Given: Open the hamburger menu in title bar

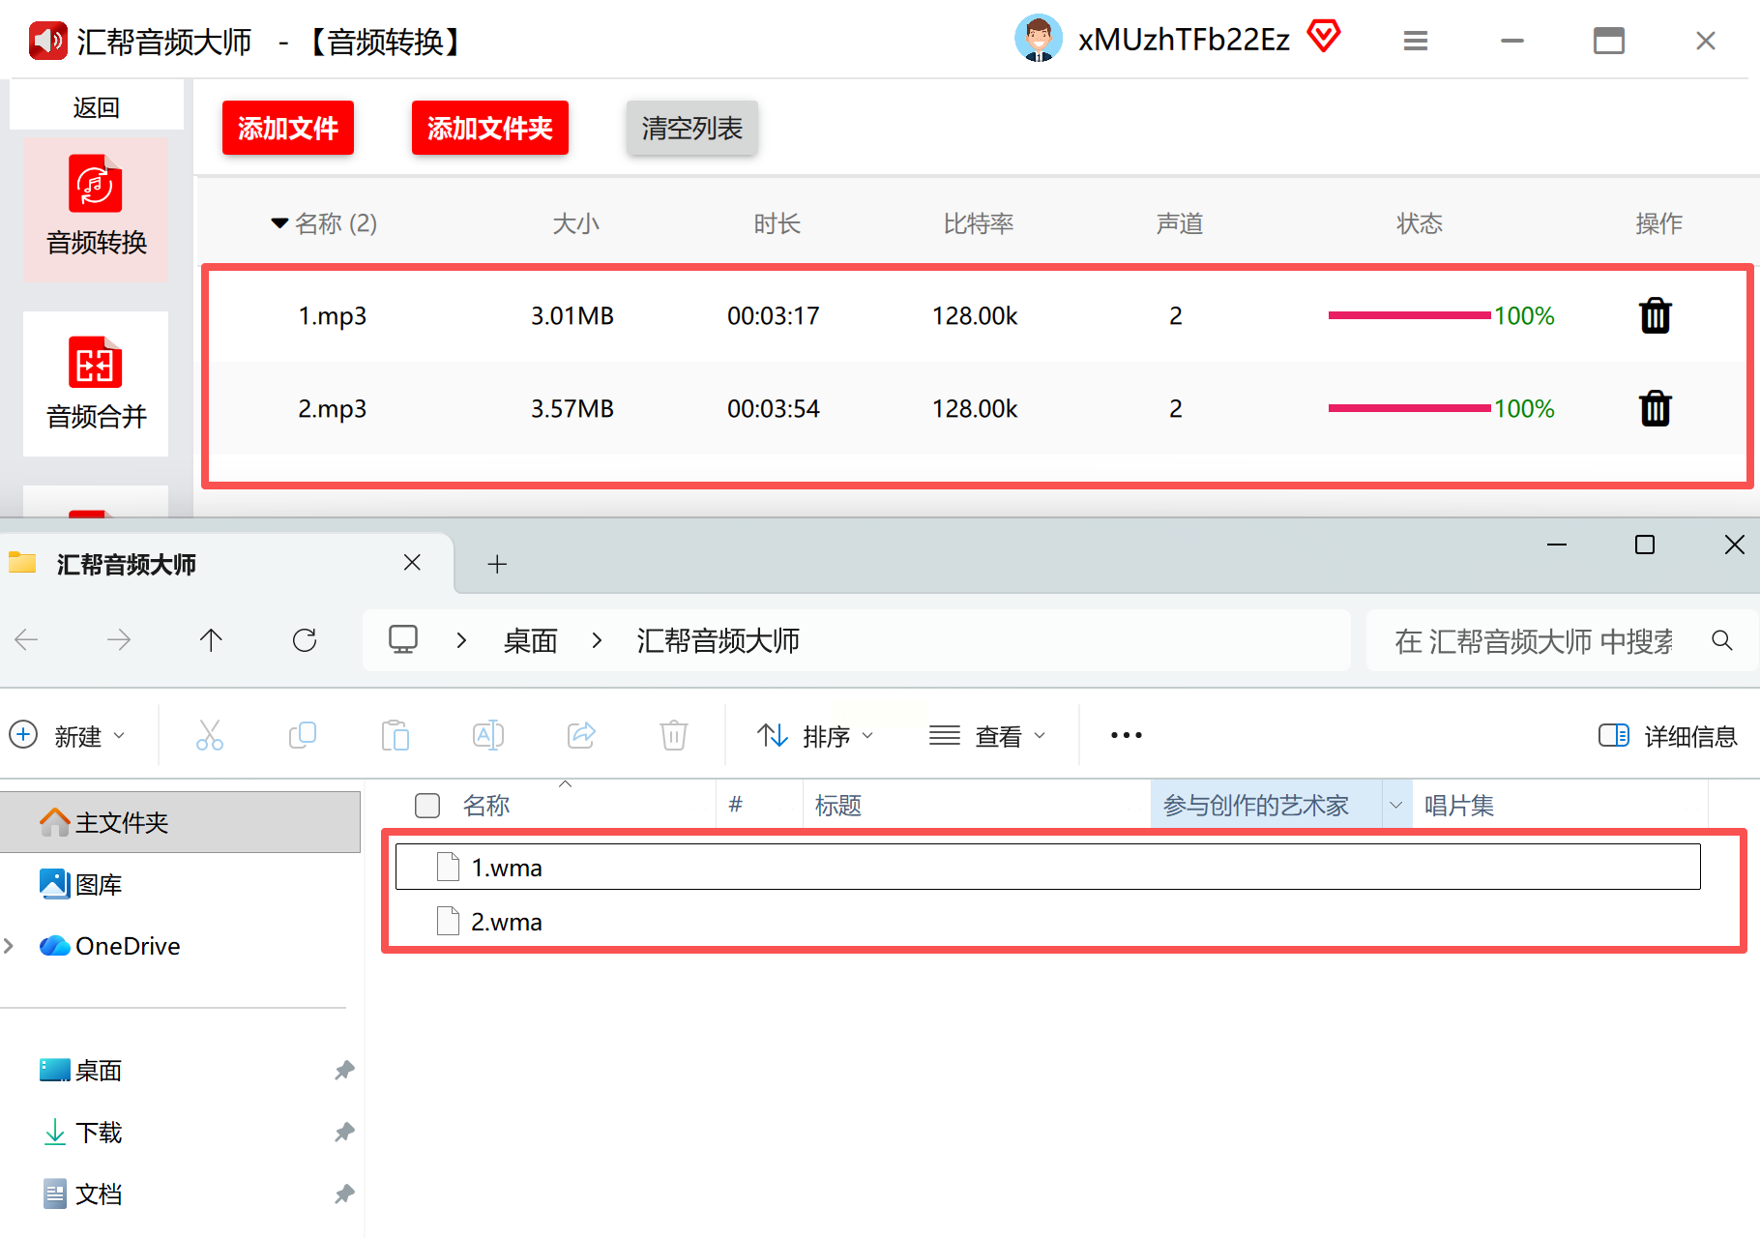Looking at the screenshot, I should coord(1415,41).
